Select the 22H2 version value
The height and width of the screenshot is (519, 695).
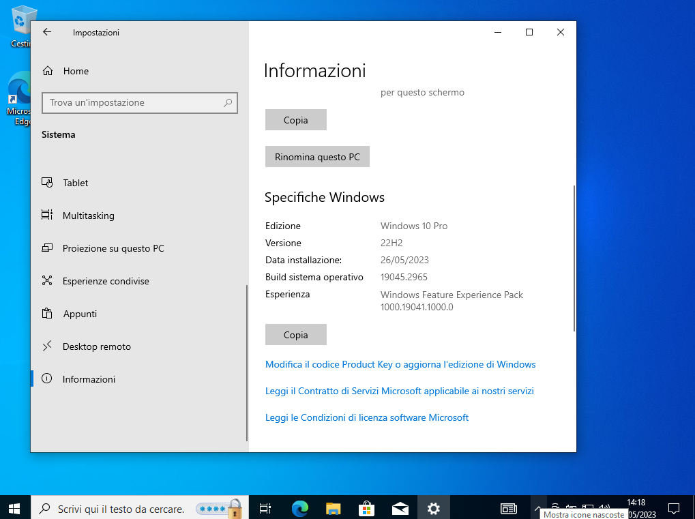[x=391, y=243]
